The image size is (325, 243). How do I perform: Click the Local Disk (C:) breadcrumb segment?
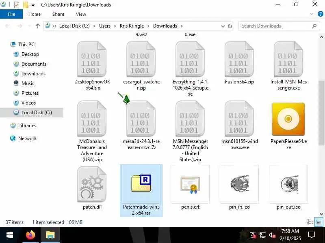coord(74,26)
